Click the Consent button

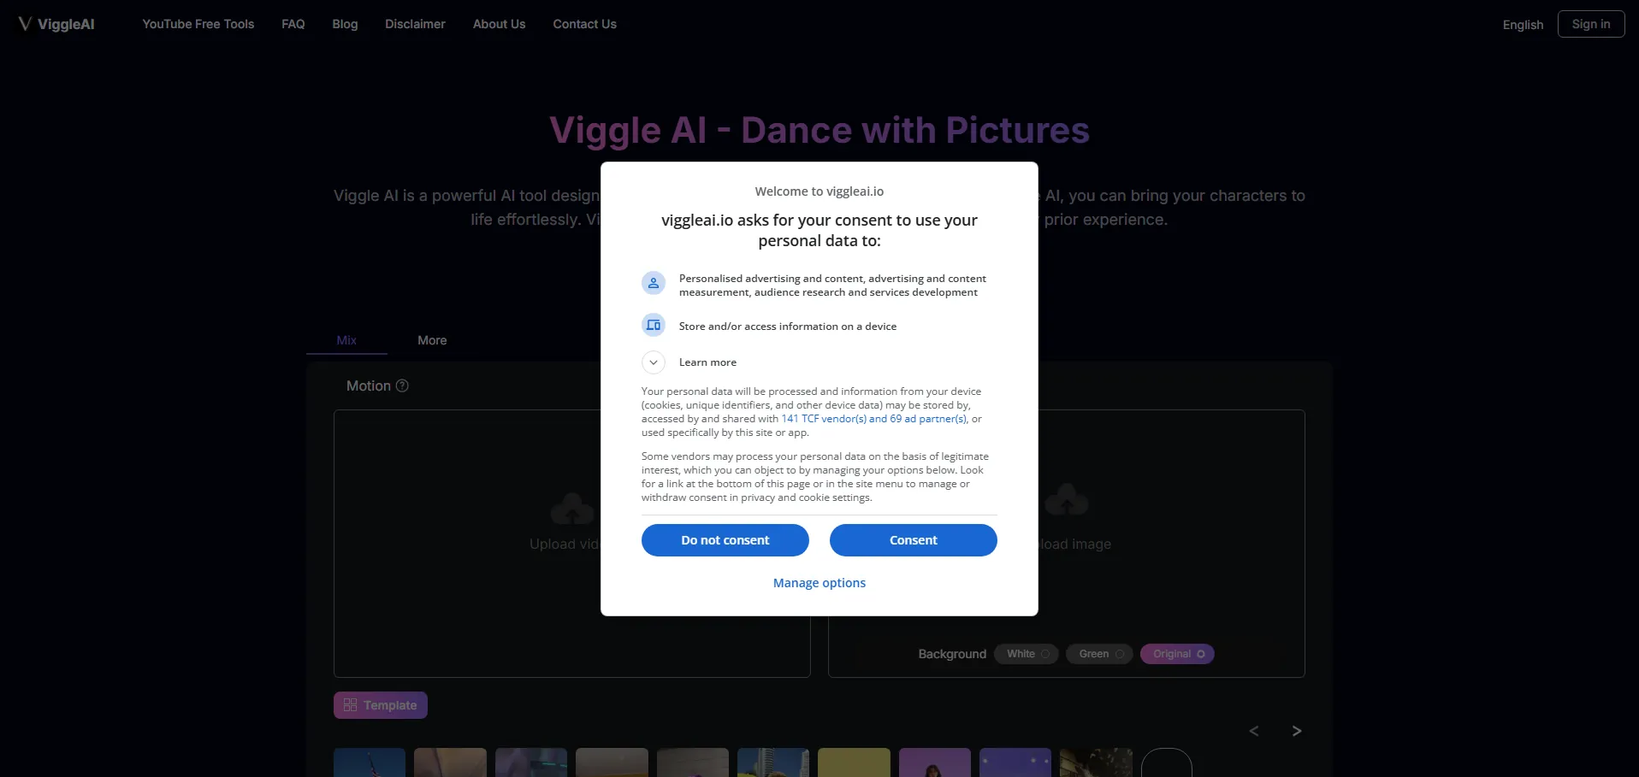(913, 540)
